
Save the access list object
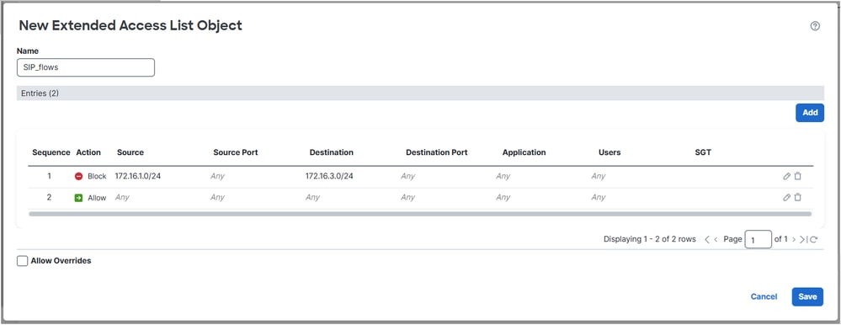click(807, 296)
